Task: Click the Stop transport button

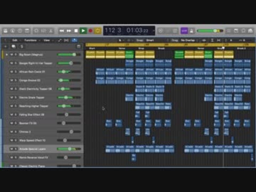Action: tap(76, 31)
